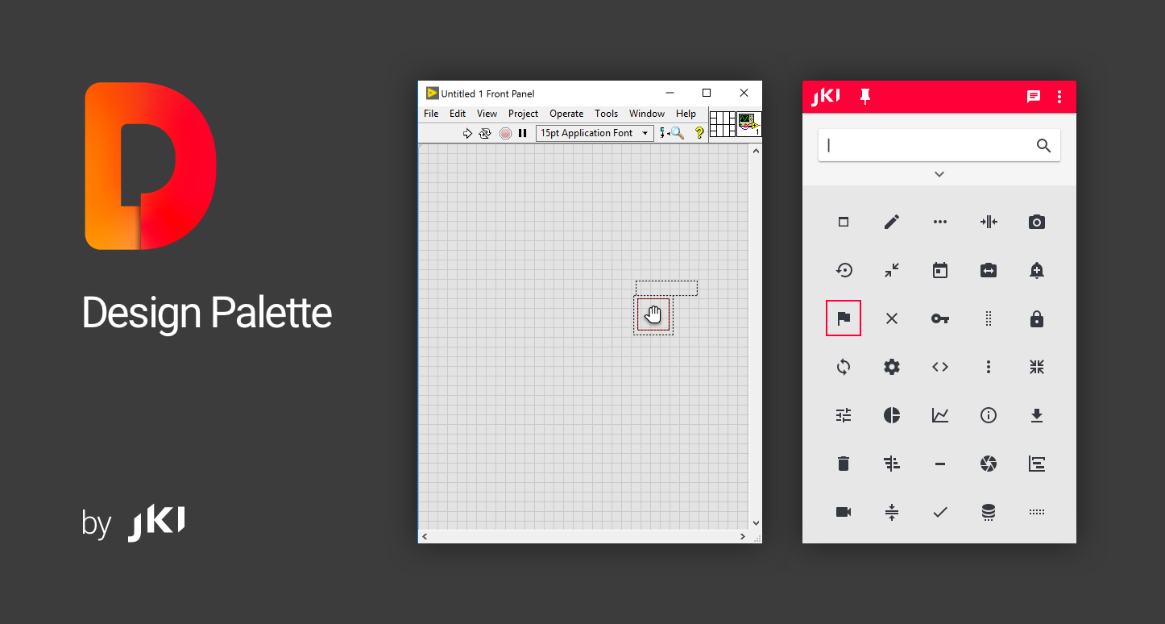1165x624 pixels.
Task: Choose the camera icon in Design Palette
Action: pyautogui.click(x=1037, y=222)
